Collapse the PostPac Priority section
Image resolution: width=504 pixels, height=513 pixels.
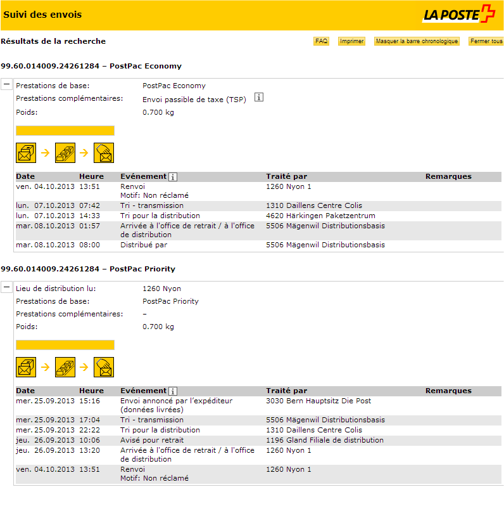(6, 287)
